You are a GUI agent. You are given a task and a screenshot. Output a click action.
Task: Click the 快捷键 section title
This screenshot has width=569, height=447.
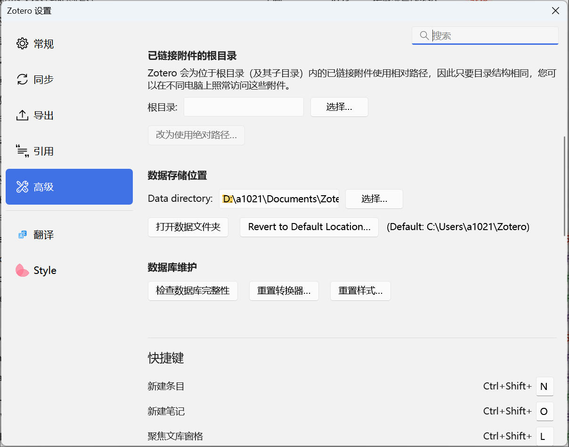pyautogui.click(x=166, y=358)
